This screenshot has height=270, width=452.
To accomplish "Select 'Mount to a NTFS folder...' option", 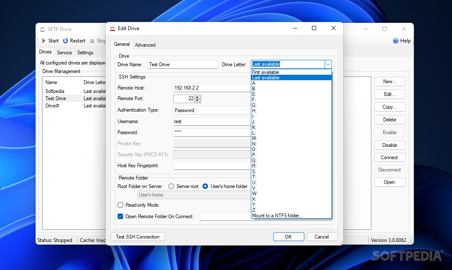I will tap(291, 216).
